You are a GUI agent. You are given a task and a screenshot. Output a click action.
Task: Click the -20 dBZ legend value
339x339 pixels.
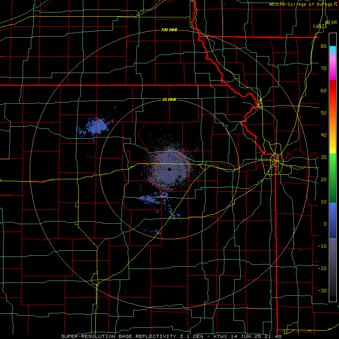tap(322, 269)
